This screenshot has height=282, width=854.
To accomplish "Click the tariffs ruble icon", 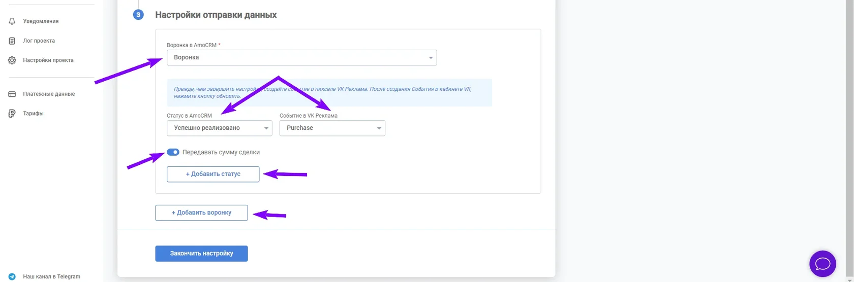I will pyautogui.click(x=12, y=114).
